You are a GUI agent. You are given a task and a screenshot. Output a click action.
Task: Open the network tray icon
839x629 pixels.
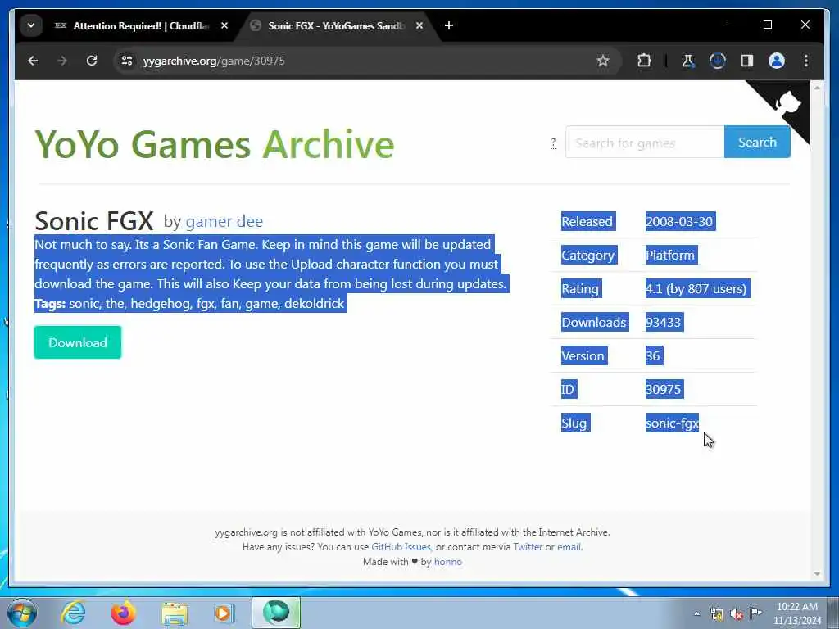(x=716, y=614)
